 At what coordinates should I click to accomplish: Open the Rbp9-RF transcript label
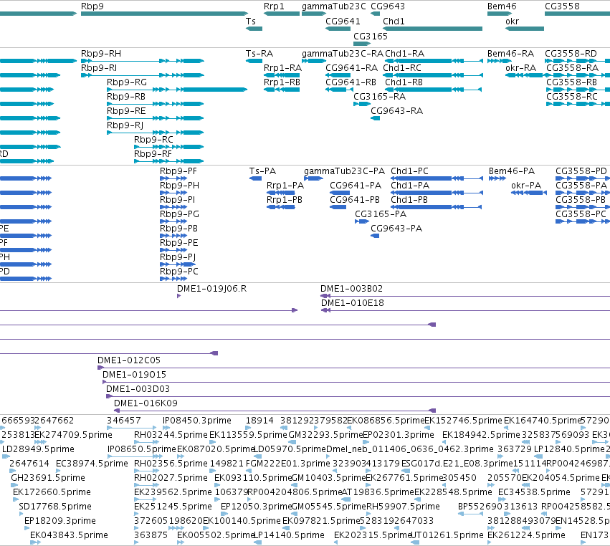[x=153, y=154]
